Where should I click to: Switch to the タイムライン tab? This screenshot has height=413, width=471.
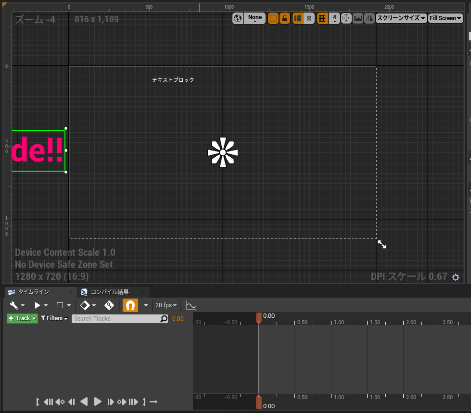(x=34, y=292)
